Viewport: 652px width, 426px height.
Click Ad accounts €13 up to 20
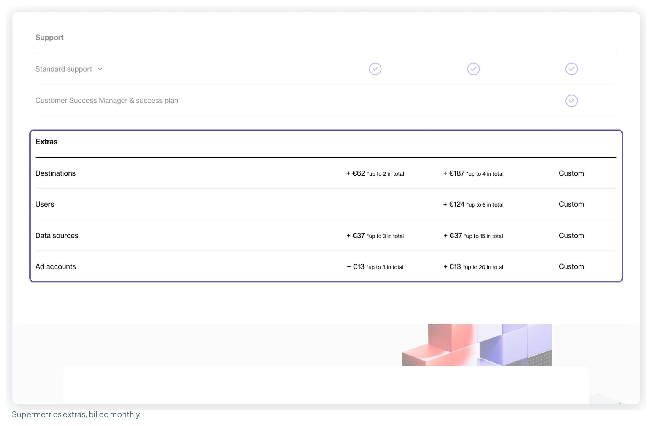(473, 267)
